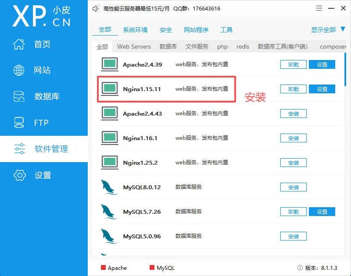Select the php sub-tab

pos(222,47)
